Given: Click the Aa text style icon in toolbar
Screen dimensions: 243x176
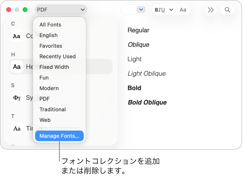Looking at the screenshot, I should coord(183,10).
